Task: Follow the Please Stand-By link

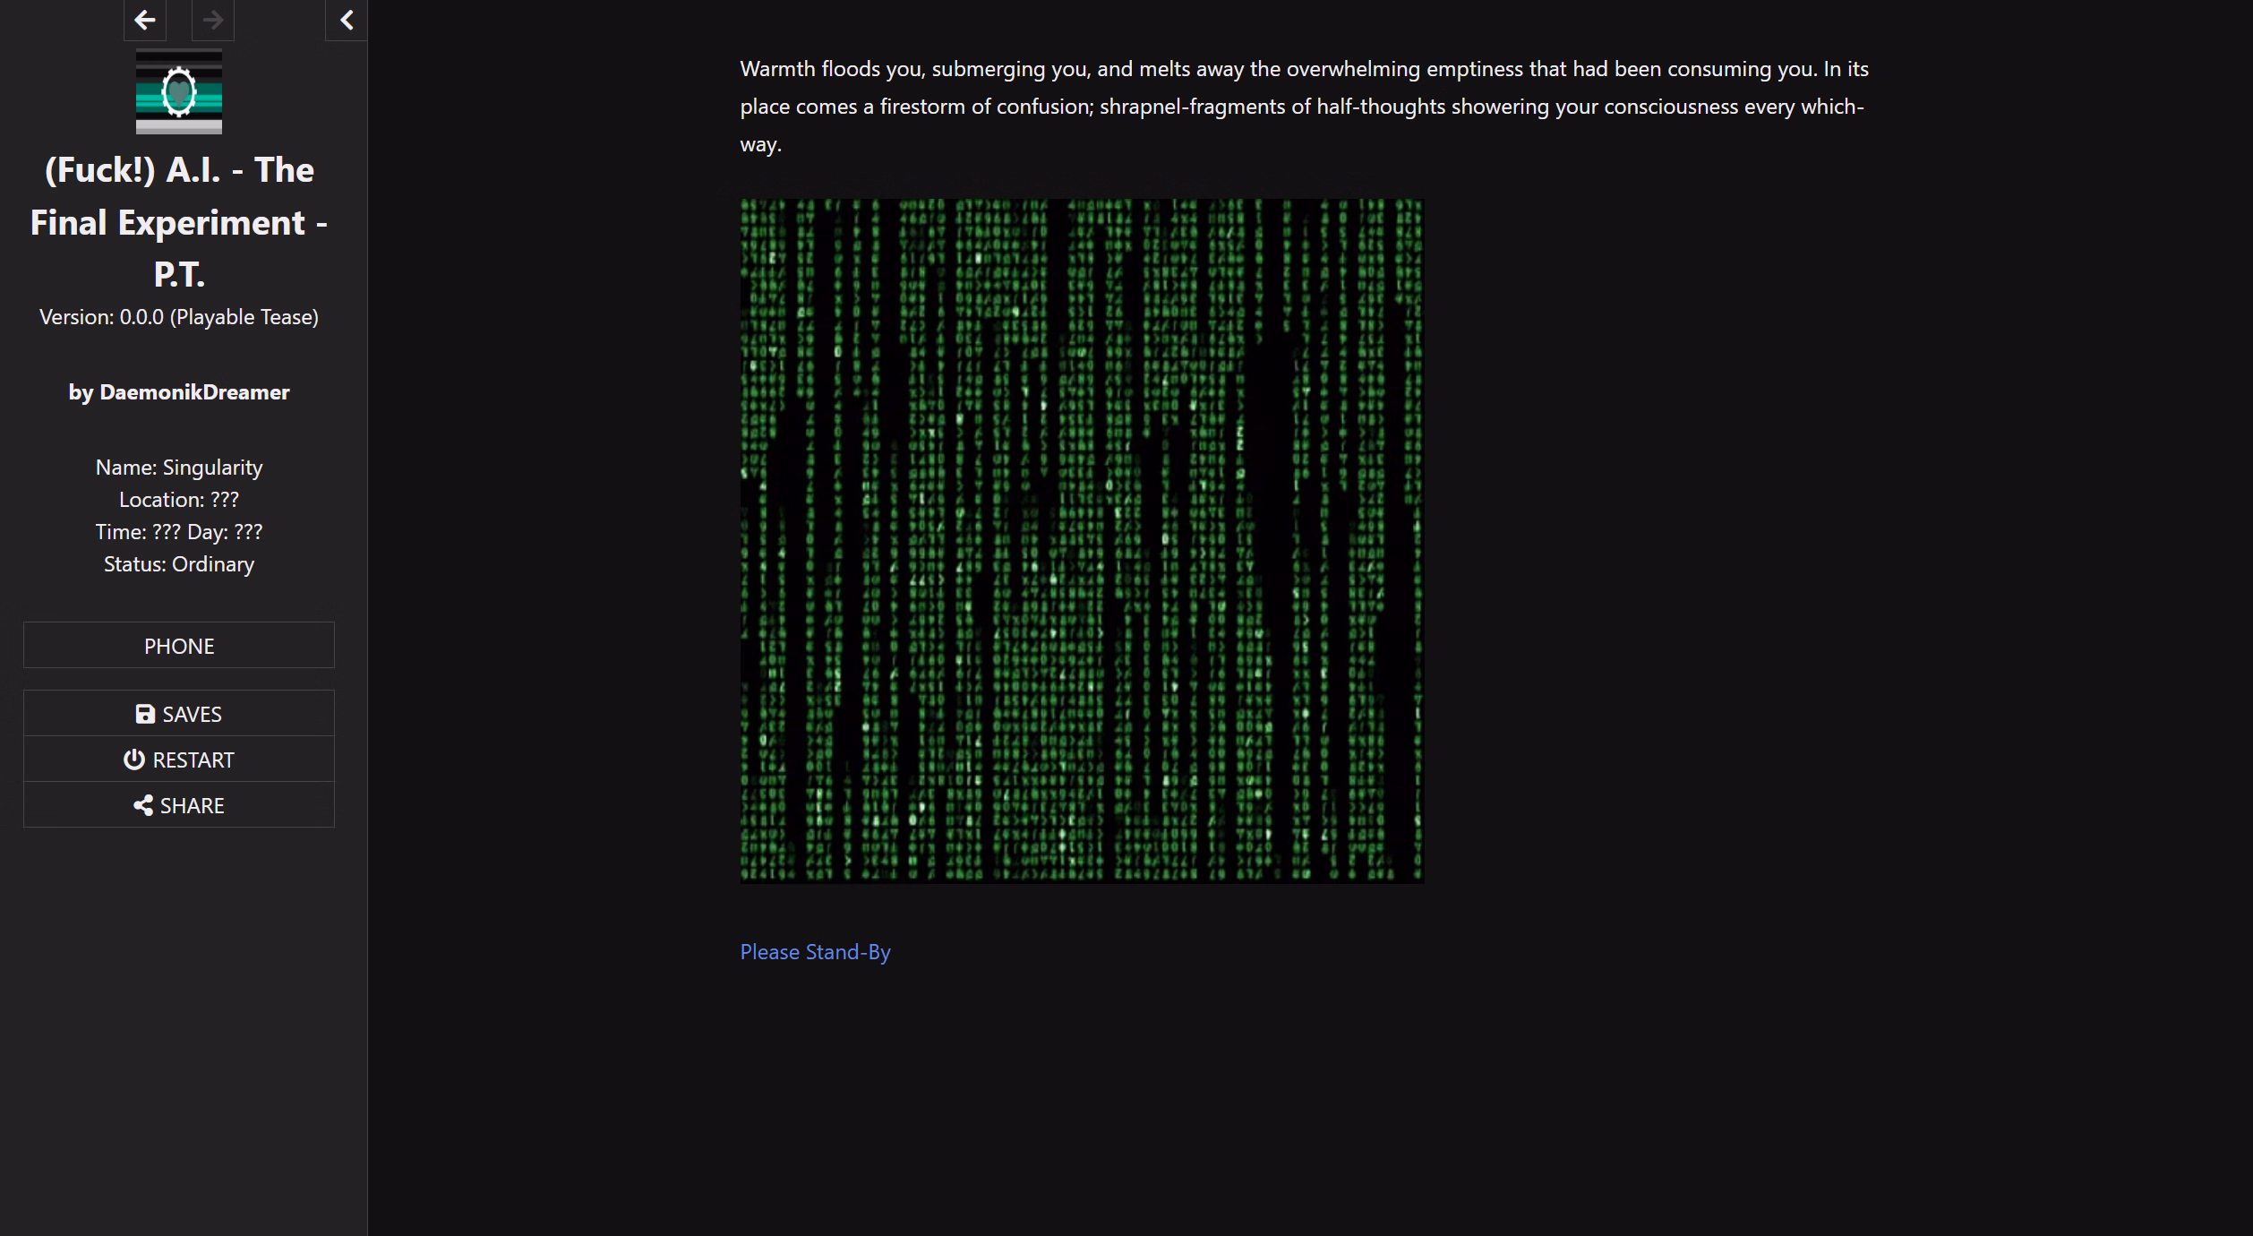Action: coord(815,952)
